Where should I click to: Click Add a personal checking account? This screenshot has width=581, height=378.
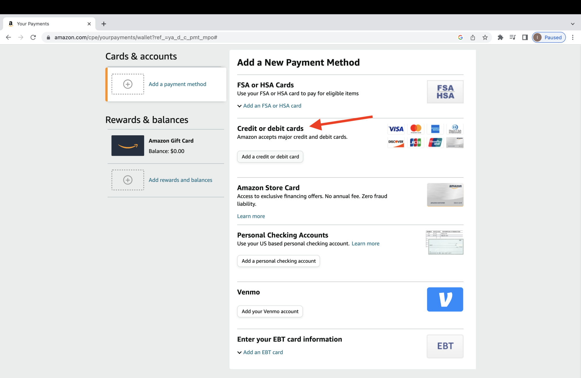click(x=279, y=261)
